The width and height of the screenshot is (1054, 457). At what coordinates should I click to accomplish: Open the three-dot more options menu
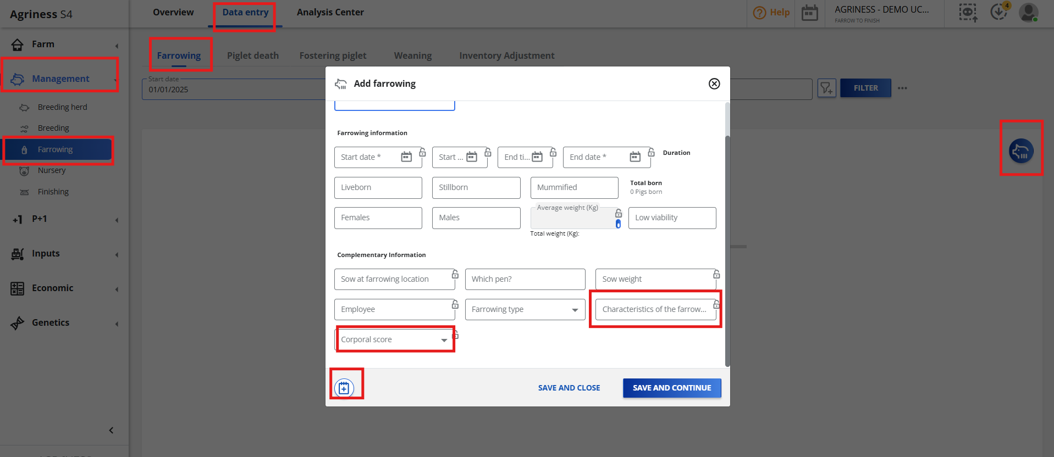pos(902,88)
